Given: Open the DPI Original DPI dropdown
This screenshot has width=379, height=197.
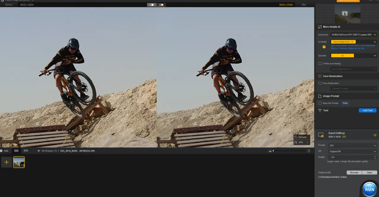Looking at the screenshot, I should pos(352,152).
